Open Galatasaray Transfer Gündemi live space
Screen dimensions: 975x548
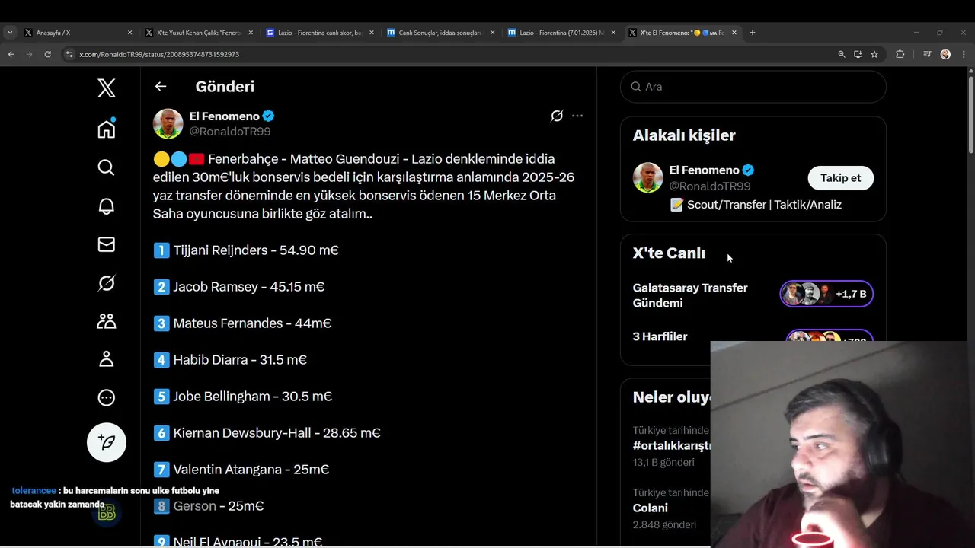tap(690, 295)
